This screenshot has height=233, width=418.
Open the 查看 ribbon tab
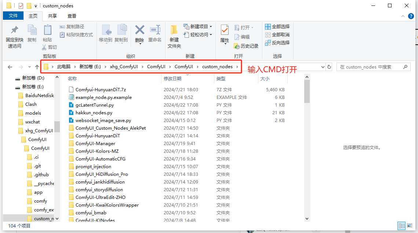(x=72, y=16)
